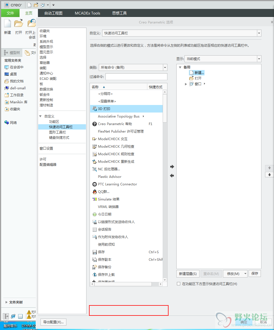The width and height of the screenshot is (274, 330).
Task: Move selected item up with arrow button
Action: [x=269, y=168]
